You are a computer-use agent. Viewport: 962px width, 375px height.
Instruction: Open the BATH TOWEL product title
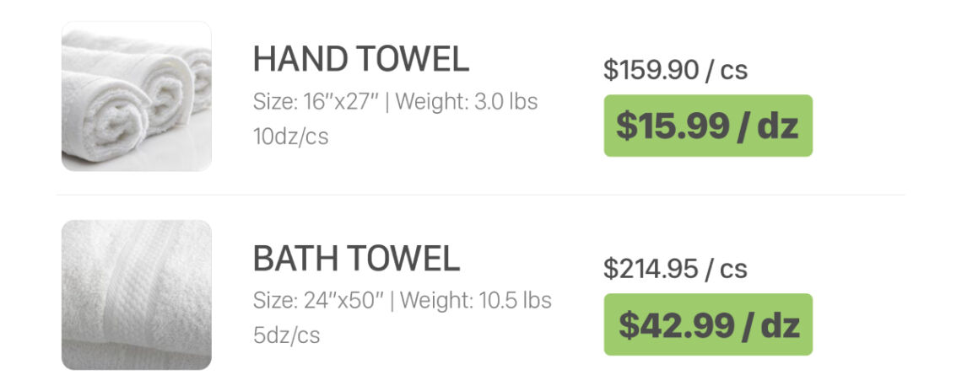[x=356, y=258]
